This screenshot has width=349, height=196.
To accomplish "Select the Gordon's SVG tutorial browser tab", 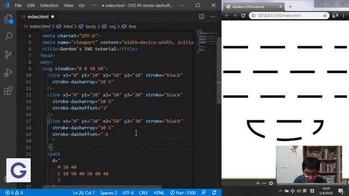I will [254, 7].
